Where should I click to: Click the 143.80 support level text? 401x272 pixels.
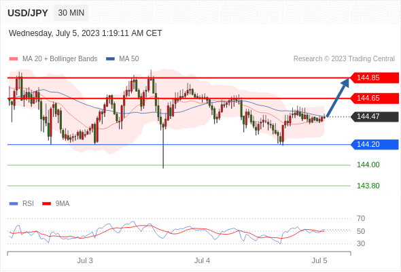(x=368, y=186)
